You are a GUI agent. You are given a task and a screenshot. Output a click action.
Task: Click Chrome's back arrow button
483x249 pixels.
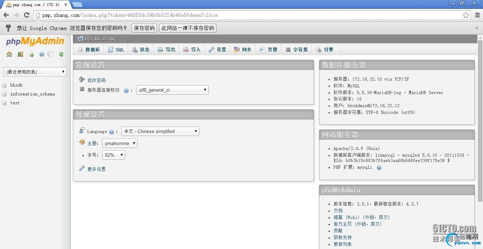[6, 15]
